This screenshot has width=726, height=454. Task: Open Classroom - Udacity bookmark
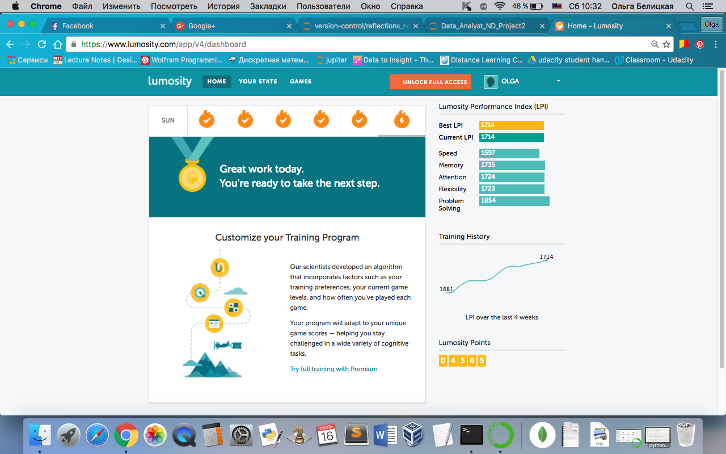point(654,60)
